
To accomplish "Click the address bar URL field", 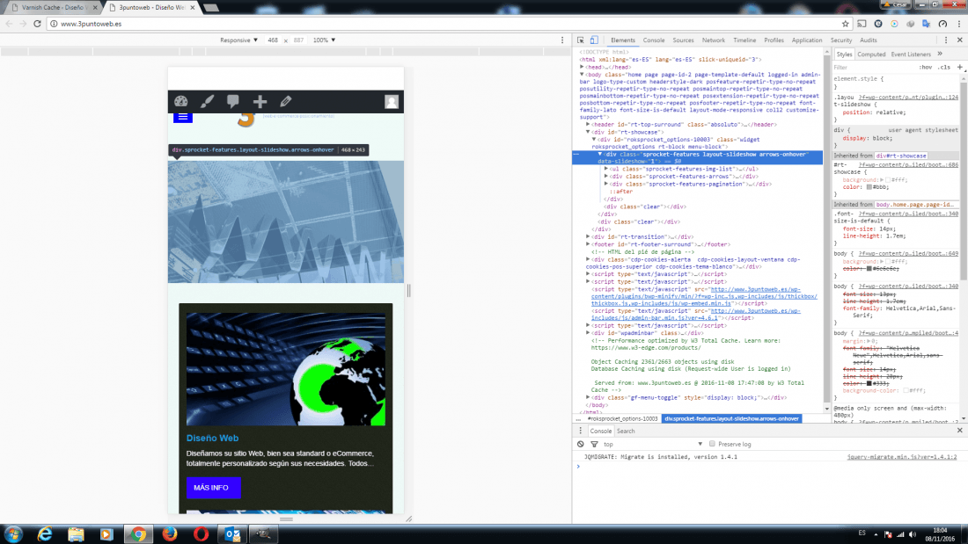I will pos(444,24).
